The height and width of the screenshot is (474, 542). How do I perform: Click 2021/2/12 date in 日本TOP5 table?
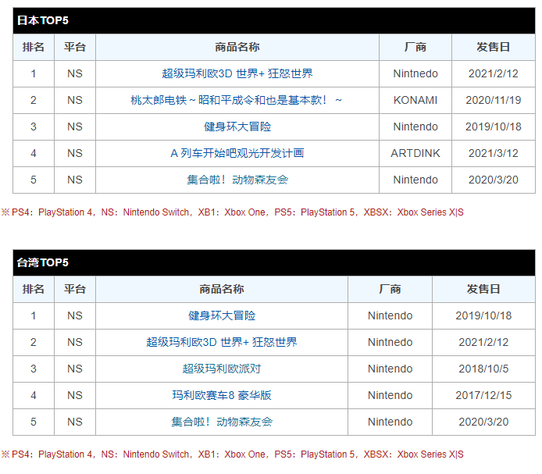[494, 73]
